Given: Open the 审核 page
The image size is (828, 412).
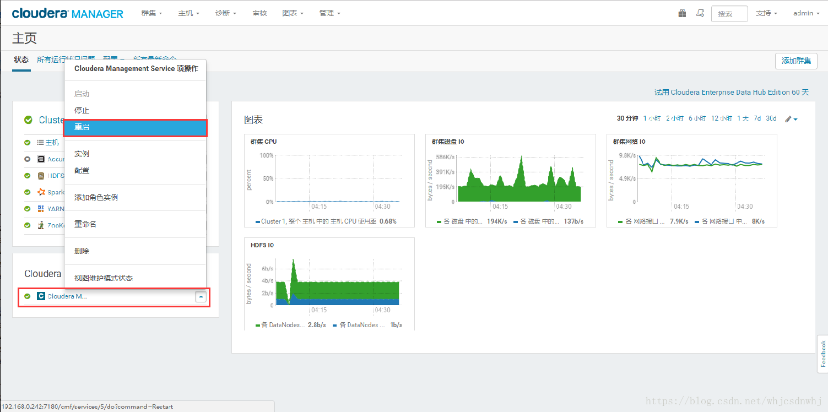Looking at the screenshot, I should click(259, 13).
